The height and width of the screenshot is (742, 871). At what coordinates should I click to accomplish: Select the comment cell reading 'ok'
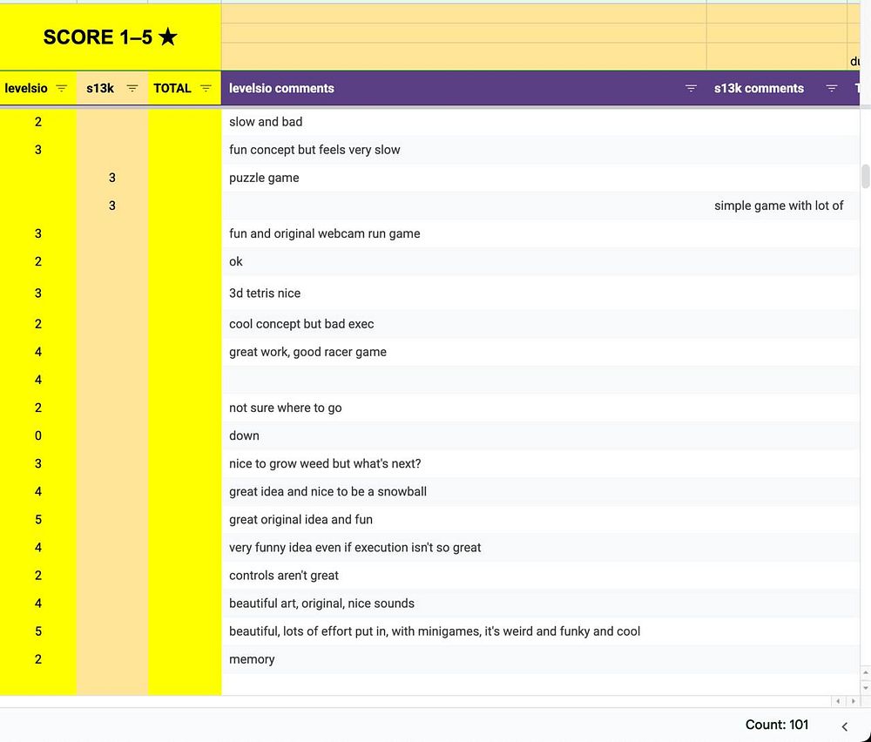tap(464, 261)
